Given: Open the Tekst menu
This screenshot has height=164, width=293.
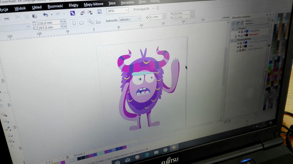Looking at the screenshot, I should click(112, 3).
